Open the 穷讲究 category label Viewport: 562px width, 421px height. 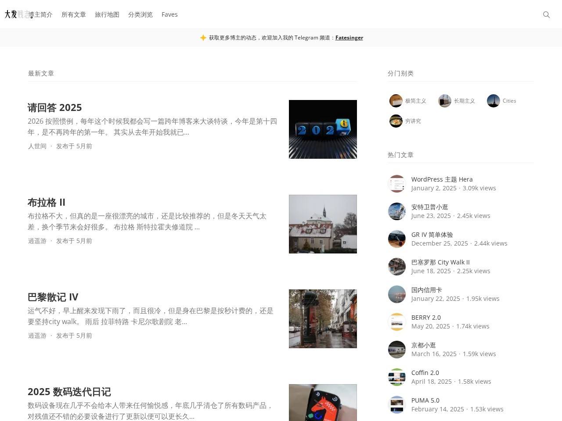click(x=413, y=121)
